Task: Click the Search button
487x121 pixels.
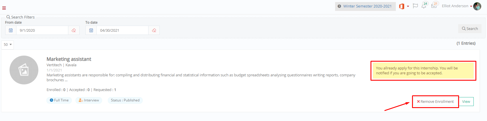Action: tap(470, 29)
